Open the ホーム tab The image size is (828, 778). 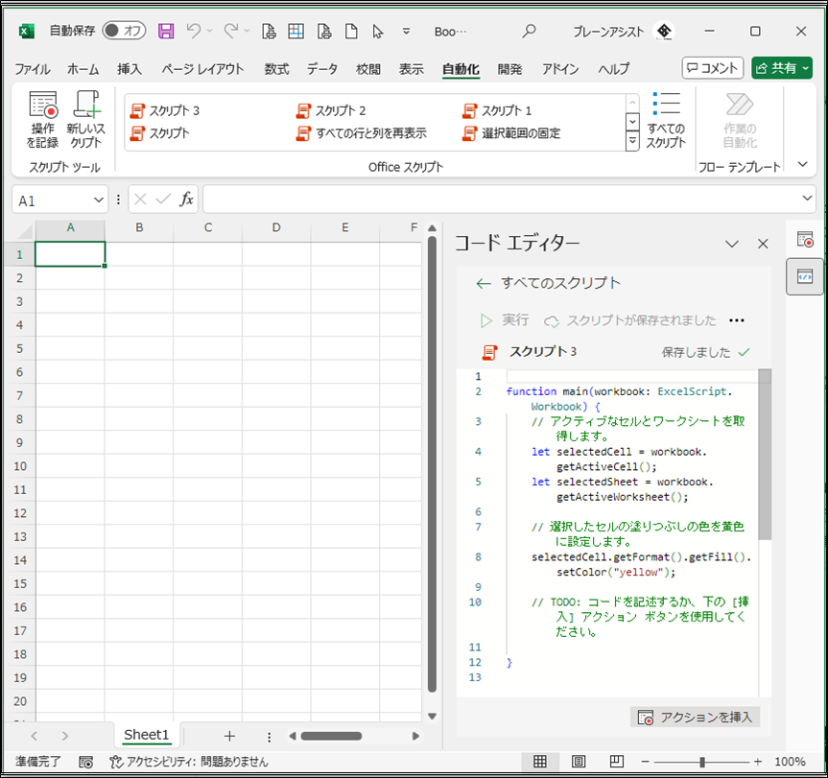(x=83, y=69)
